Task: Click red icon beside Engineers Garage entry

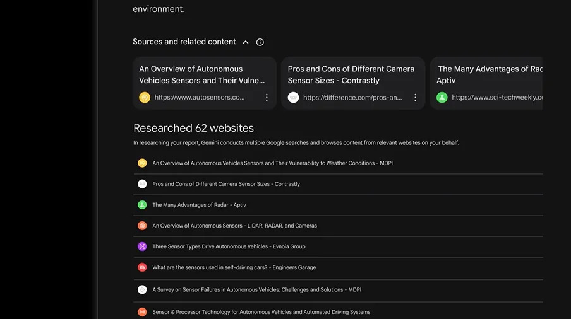Action: click(142, 267)
